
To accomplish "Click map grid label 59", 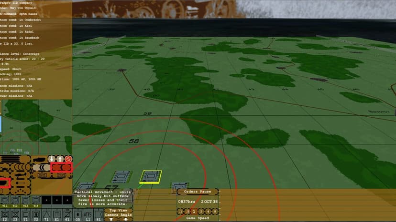I will (147, 113).
